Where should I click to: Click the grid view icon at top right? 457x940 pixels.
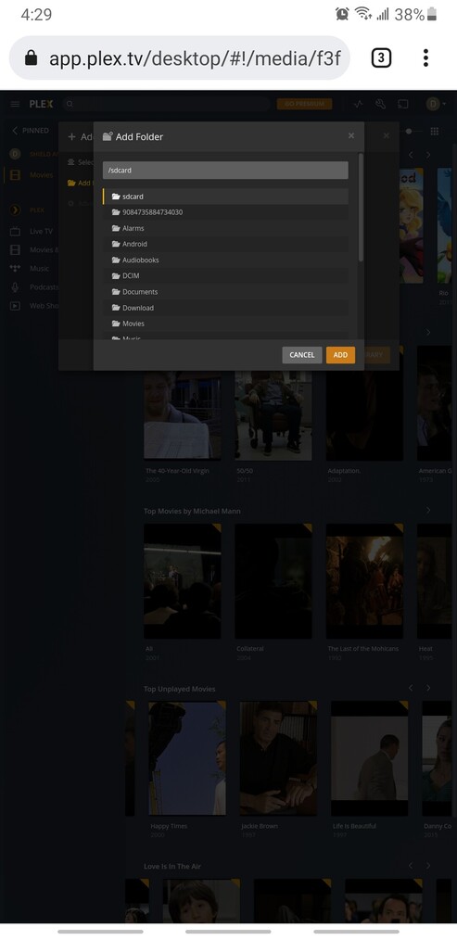coord(435,131)
